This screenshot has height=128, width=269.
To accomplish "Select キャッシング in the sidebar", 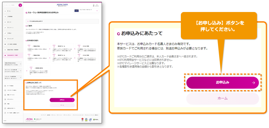I will tap(13, 39).
